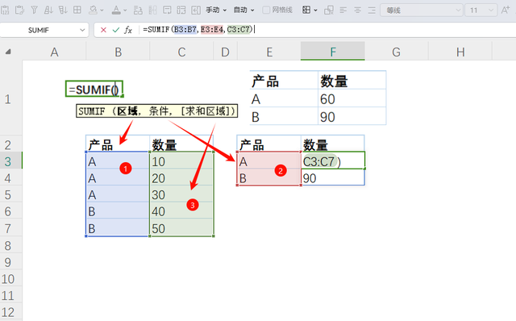Open the 等线 font name dropdown
The width and height of the screenshot is (516, 321).
click(x=458, y=10)
